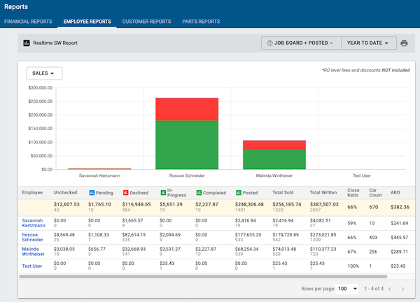This screenshot has height=302, width=420.
Task: Click the Total Written column header
Action: click(x=323, y=193)
